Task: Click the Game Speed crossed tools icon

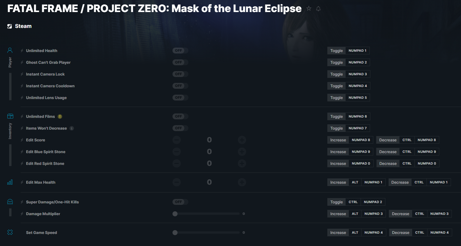Action: pyautogui.click(x=10, y=232)
